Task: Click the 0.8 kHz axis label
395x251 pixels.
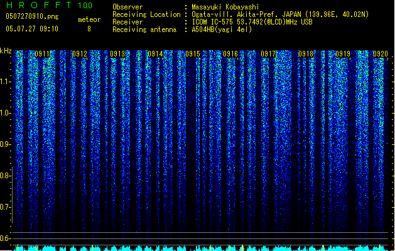Action: 6,176
